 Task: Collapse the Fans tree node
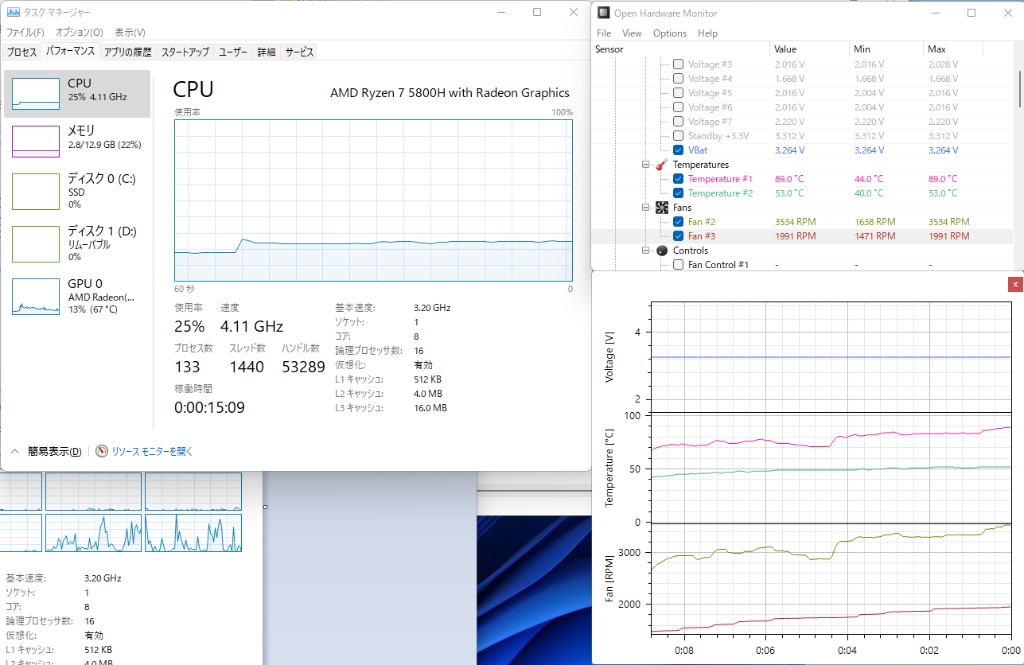pos(645,208)
